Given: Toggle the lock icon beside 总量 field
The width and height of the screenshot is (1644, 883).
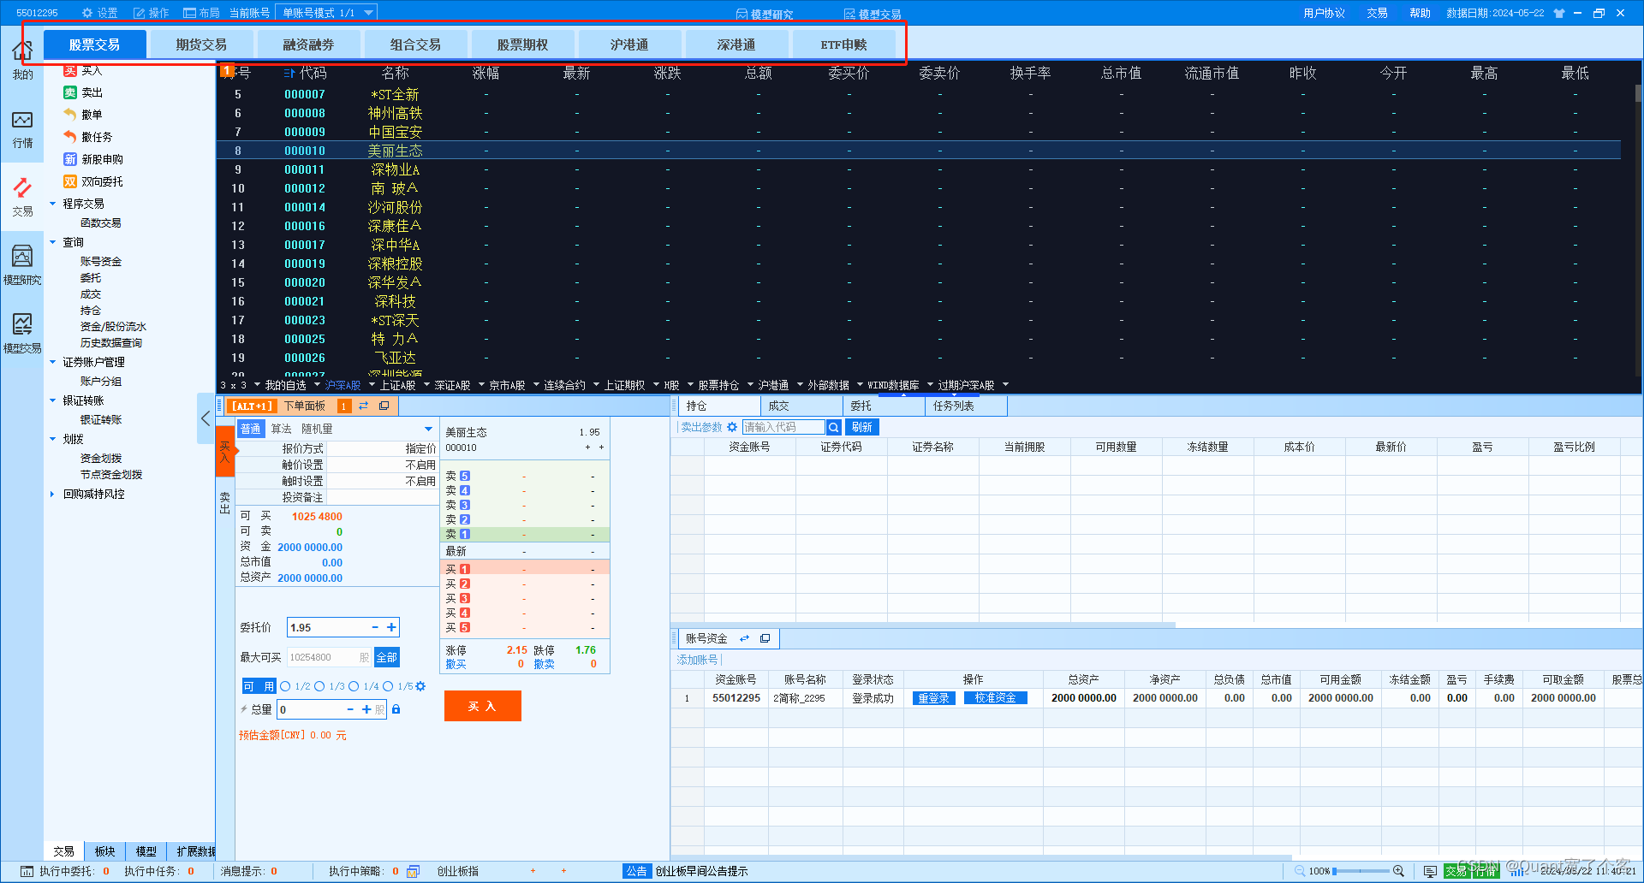Looking at the screenshot, I should pyautogui.click(x=396, y=709).
